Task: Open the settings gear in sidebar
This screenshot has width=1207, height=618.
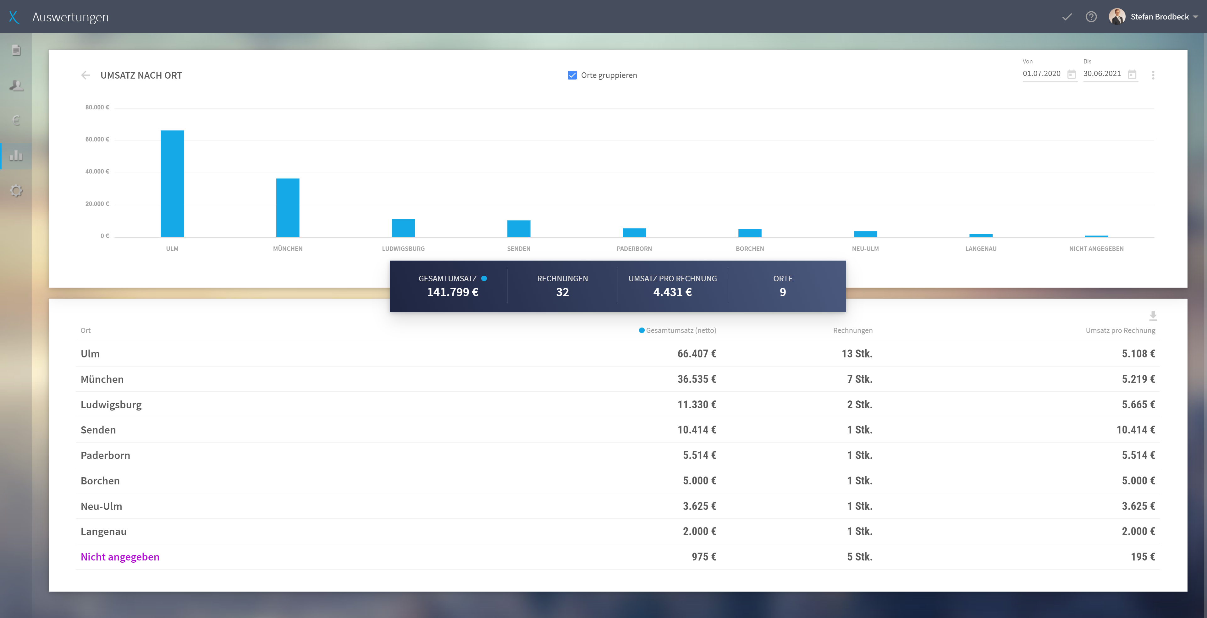Action: pyautogui.click(x=16, y=191)
